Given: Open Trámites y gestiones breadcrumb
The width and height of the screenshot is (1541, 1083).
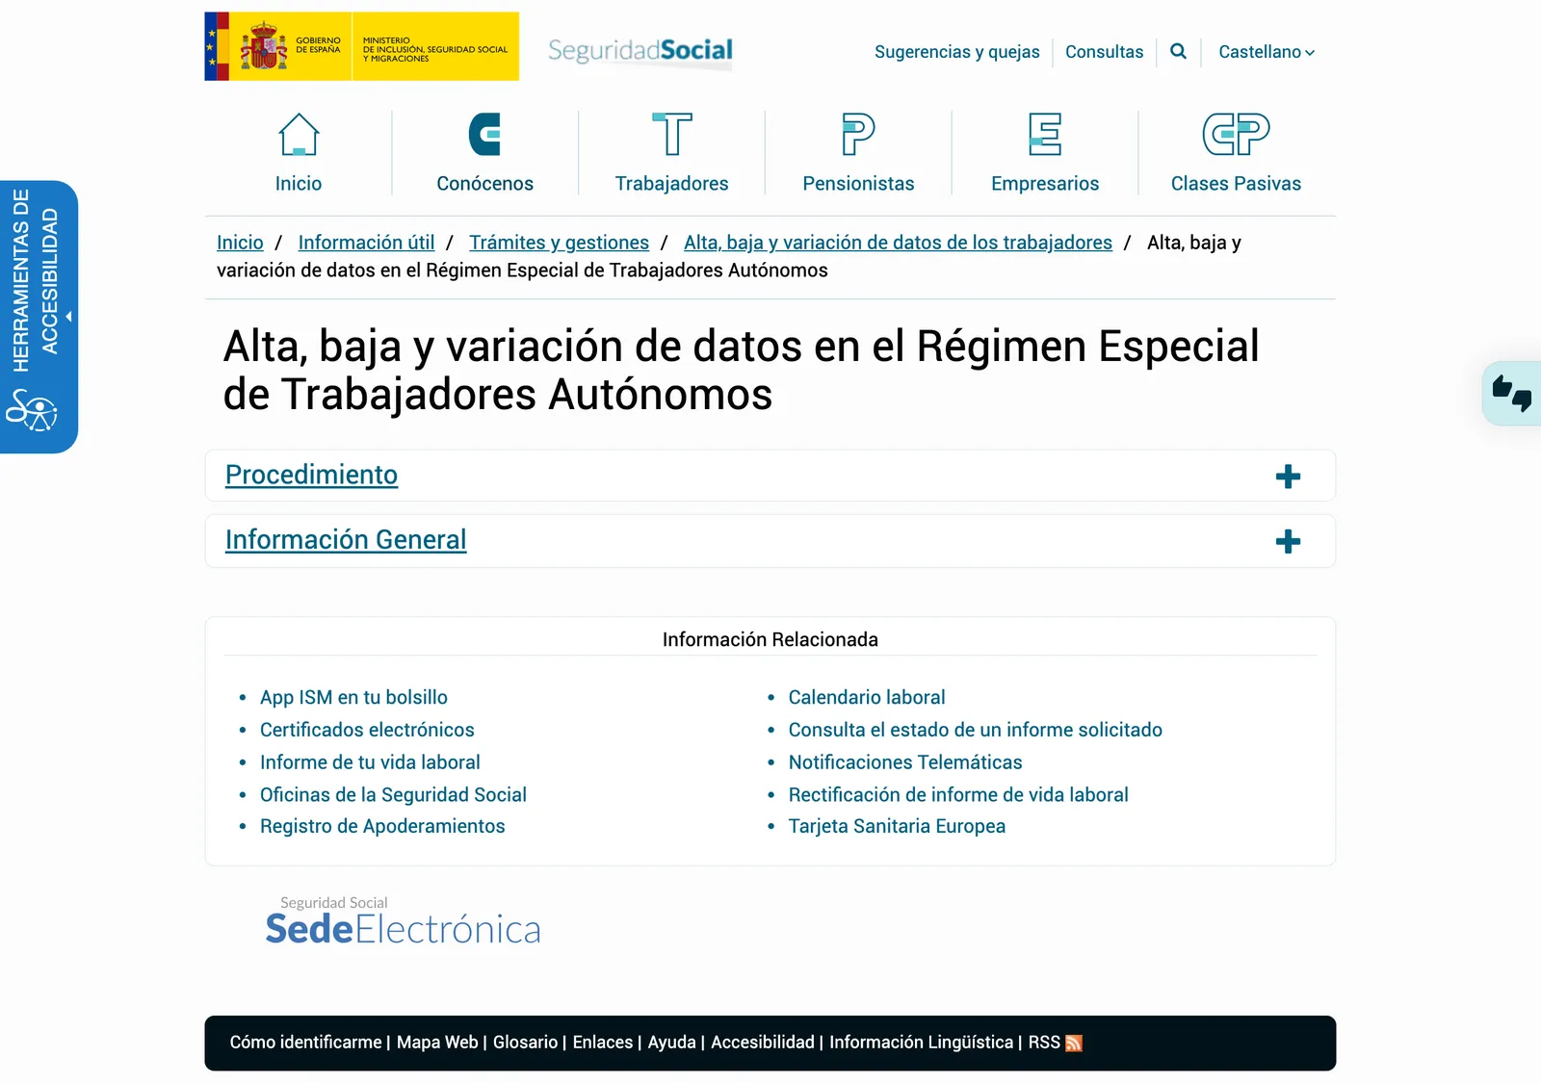Looking at the screenshot, I should click(x=559, y=243).
